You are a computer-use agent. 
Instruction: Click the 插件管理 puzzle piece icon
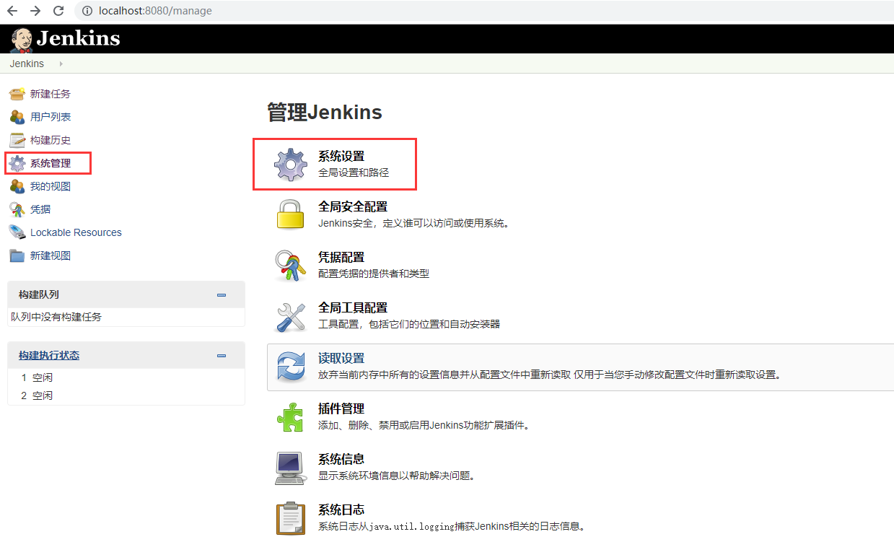tap(291, 417)
